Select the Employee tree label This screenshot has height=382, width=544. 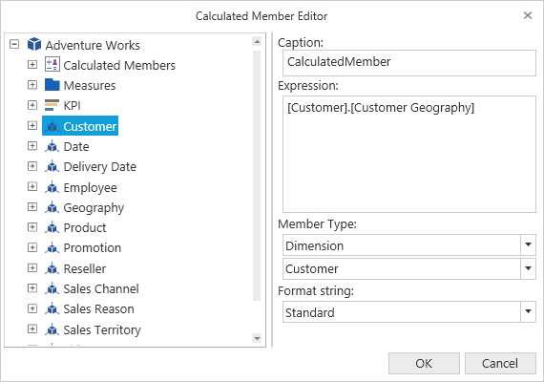pos(91,188)
